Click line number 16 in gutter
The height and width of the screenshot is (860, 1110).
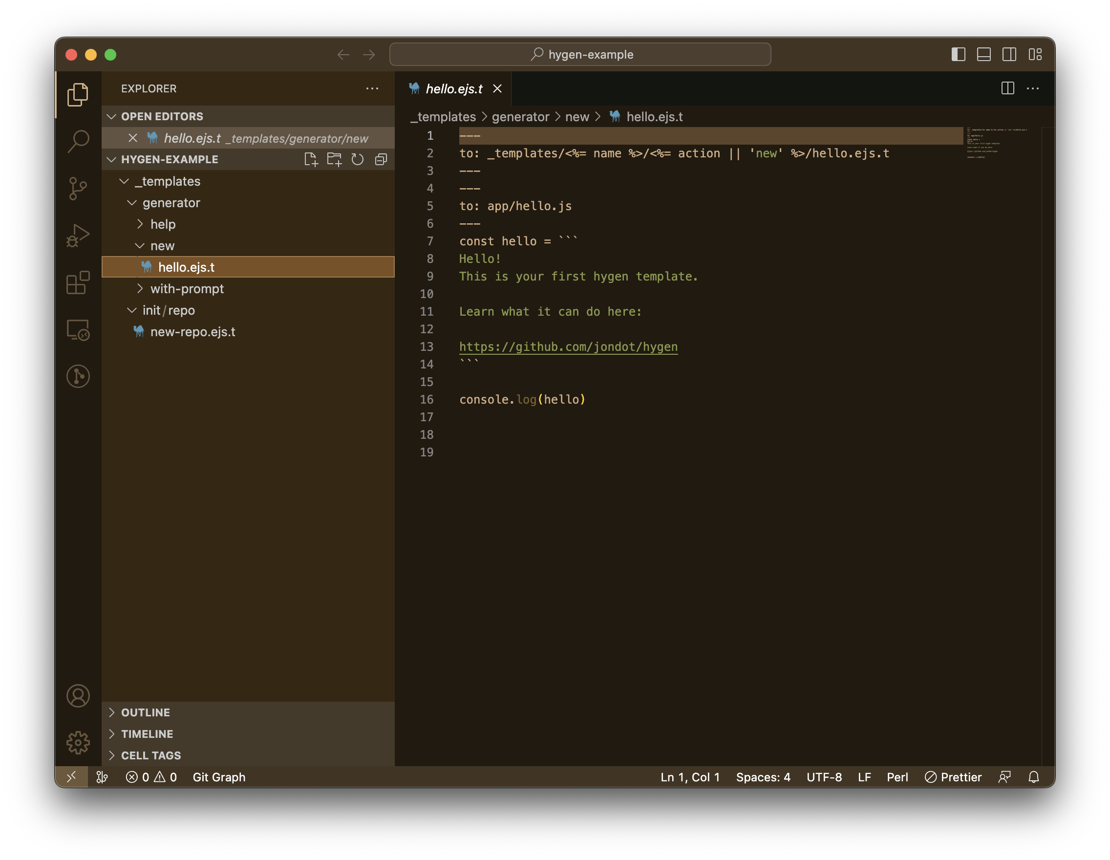point(427,400)
